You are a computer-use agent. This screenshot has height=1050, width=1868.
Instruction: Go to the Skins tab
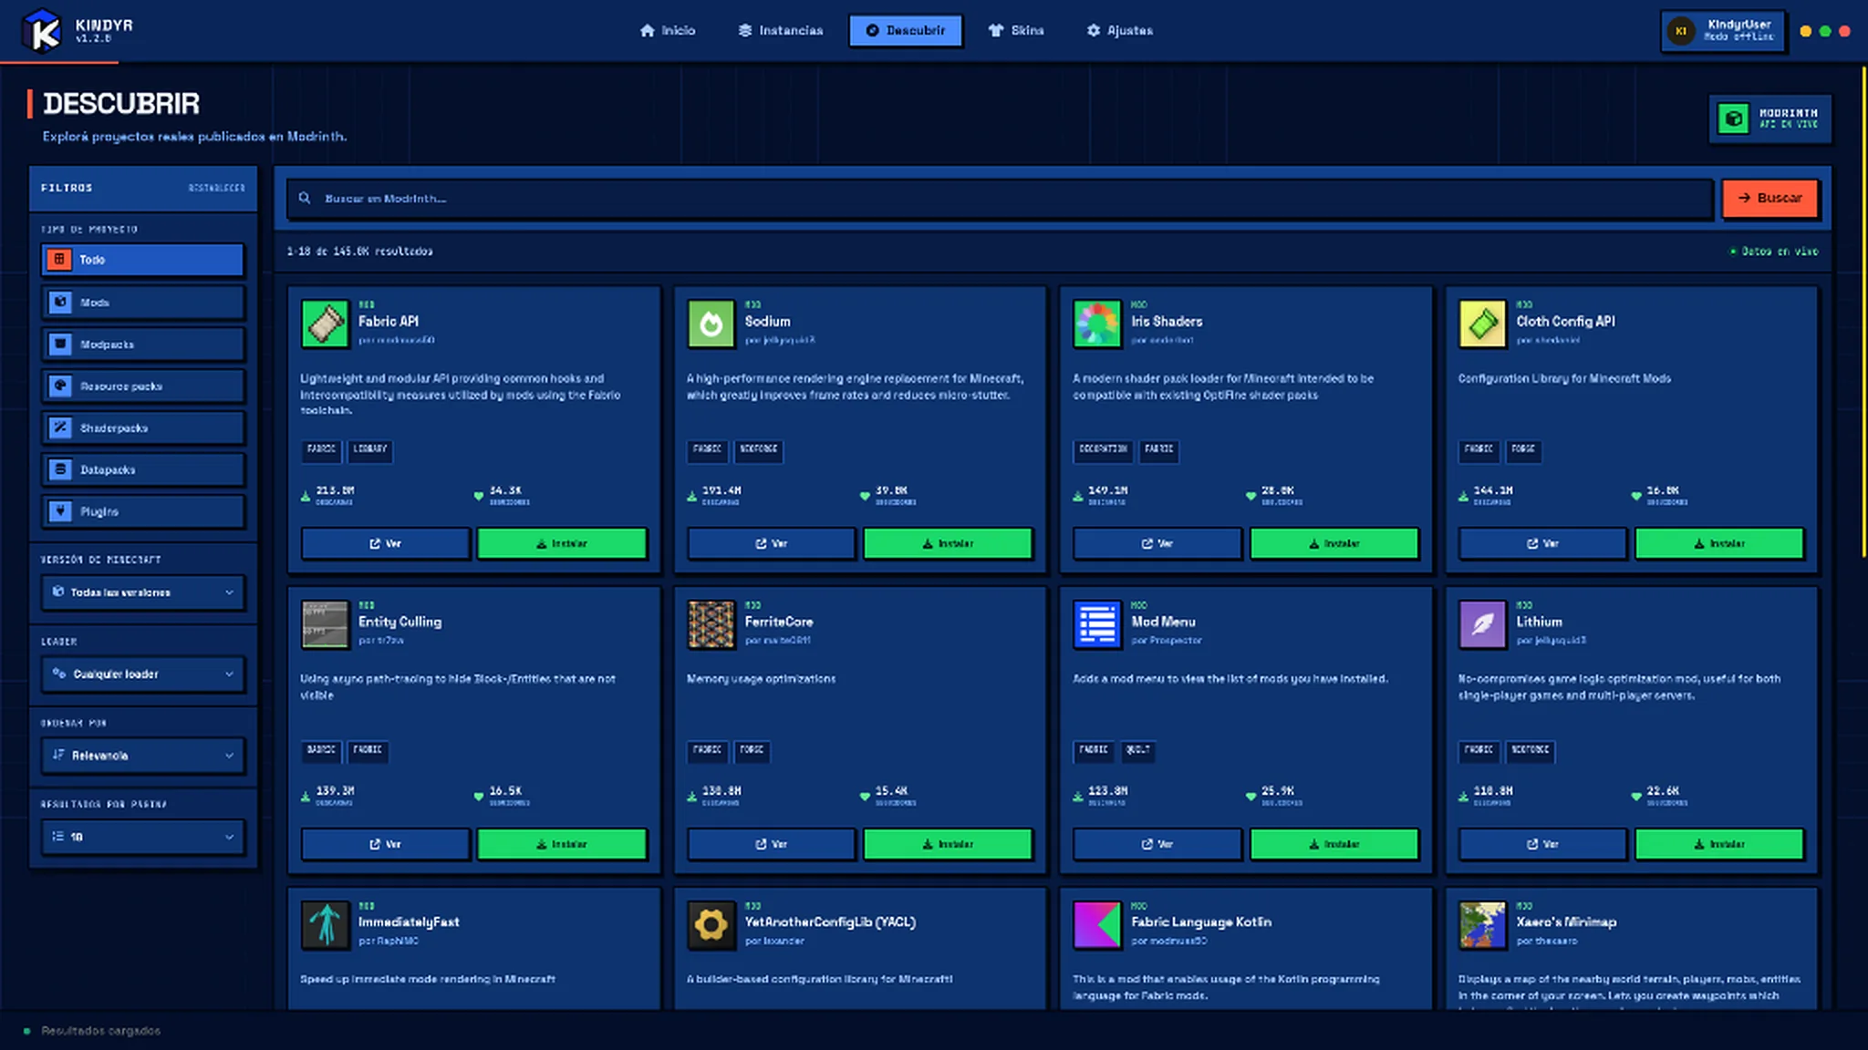pos(1016,31)
